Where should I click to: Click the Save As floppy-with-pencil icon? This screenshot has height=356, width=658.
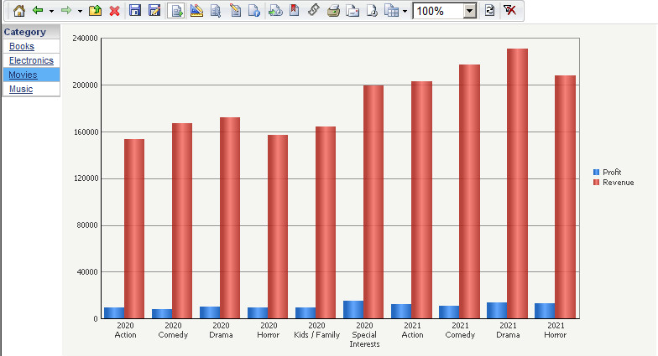(x=154, y=10)
